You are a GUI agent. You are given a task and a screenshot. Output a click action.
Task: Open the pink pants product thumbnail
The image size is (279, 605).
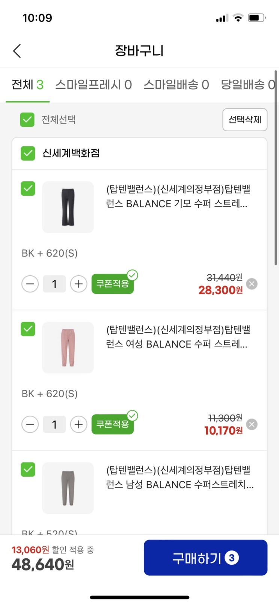[68, 347]
